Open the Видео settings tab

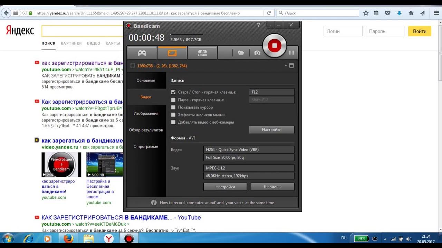146,97
